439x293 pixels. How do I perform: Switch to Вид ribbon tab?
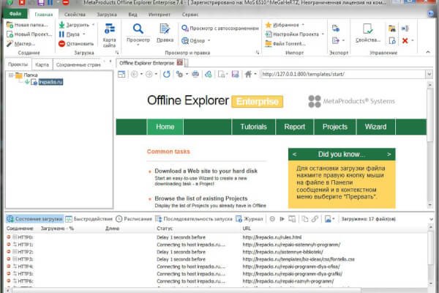coord(132,15)
